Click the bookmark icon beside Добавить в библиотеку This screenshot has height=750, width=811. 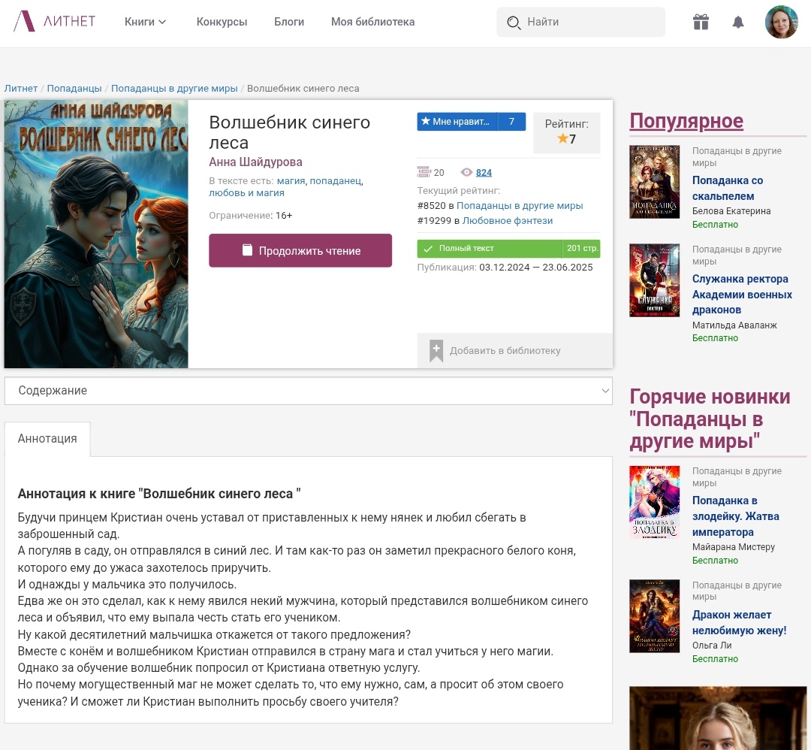pyautogui.click(x=436, y=351)
